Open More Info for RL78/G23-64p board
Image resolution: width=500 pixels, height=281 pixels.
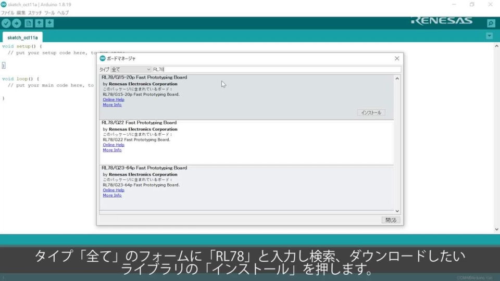click(x=113, y=195)
